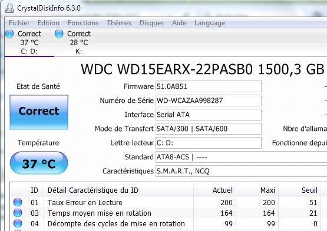
Task: Click the Etat de Santé label
Action: (x=38, y=86)
